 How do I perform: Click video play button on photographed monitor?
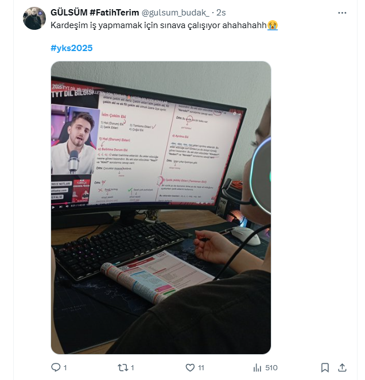pos(53,207)
